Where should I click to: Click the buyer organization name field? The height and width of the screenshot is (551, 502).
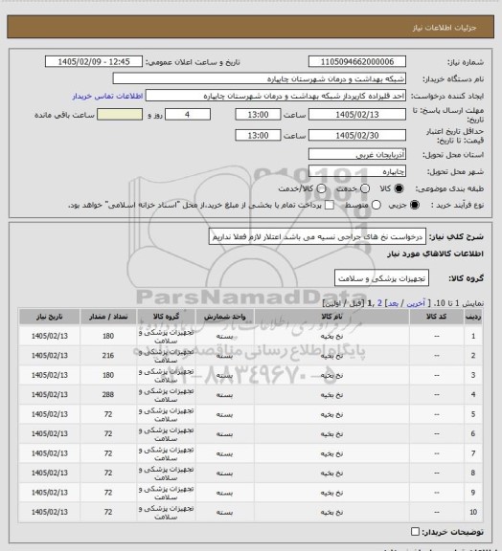(259, 78)
